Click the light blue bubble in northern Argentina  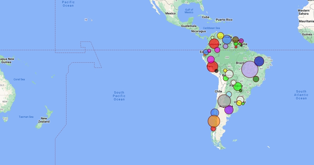[229, 94]
